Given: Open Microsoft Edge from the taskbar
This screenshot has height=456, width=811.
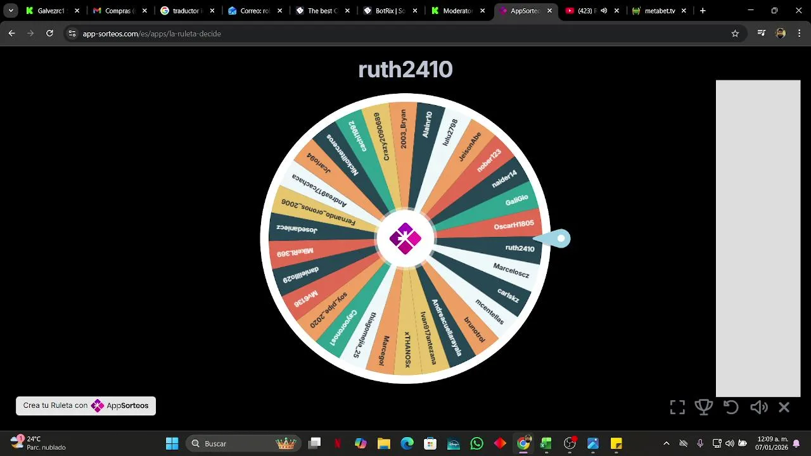Looking at the screenshot, I should coord(407,443).
